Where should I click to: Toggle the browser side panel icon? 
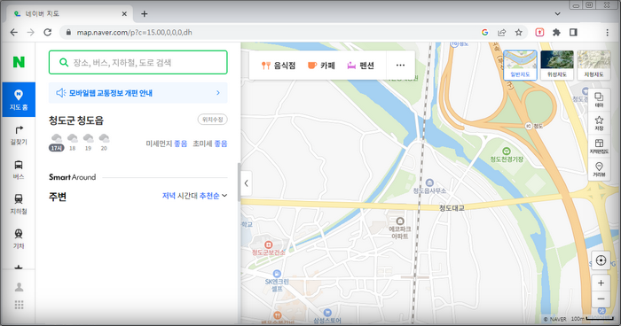573,33
